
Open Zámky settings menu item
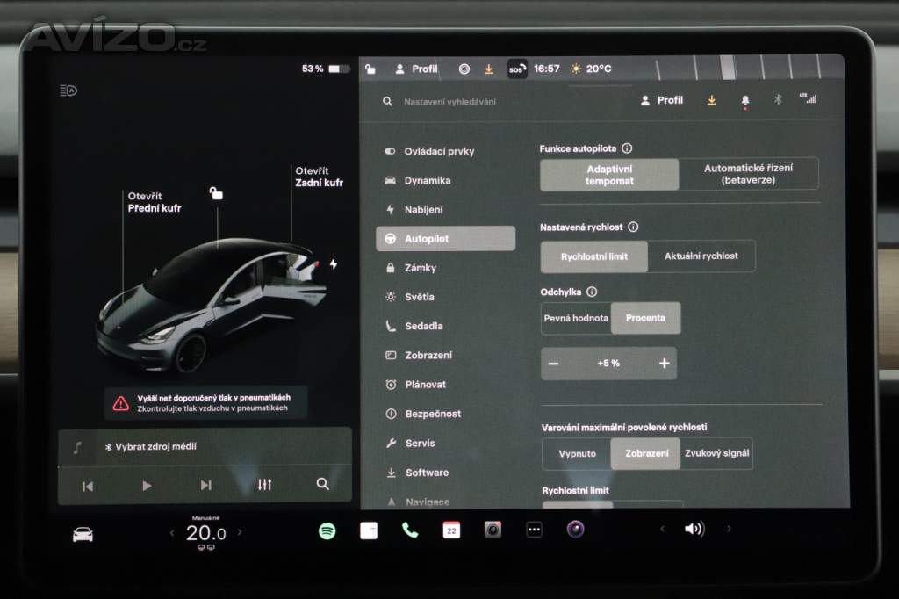pos(421,268)
